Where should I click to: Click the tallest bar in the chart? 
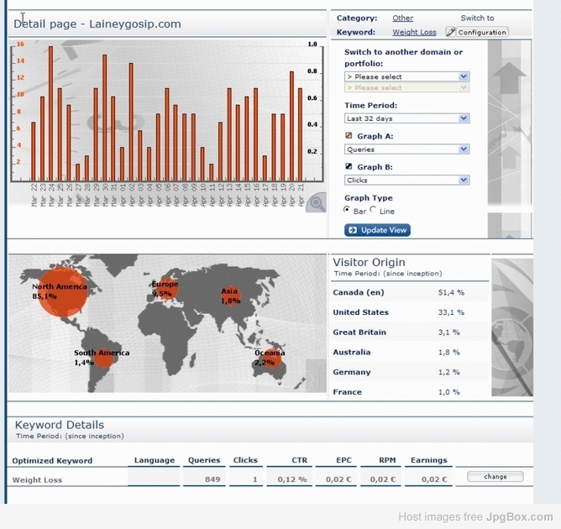point(50,113)
